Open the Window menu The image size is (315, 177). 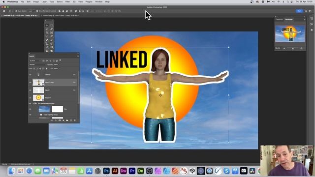coord(98,1)
